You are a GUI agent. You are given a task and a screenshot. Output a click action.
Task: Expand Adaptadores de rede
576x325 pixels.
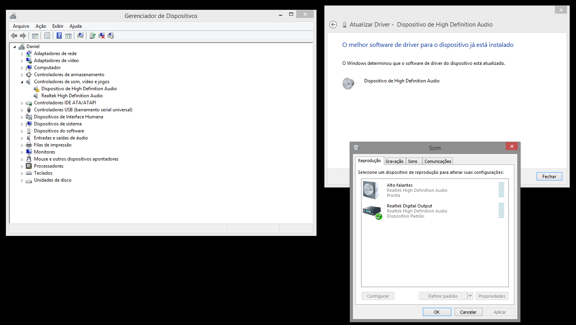[22, 54]
